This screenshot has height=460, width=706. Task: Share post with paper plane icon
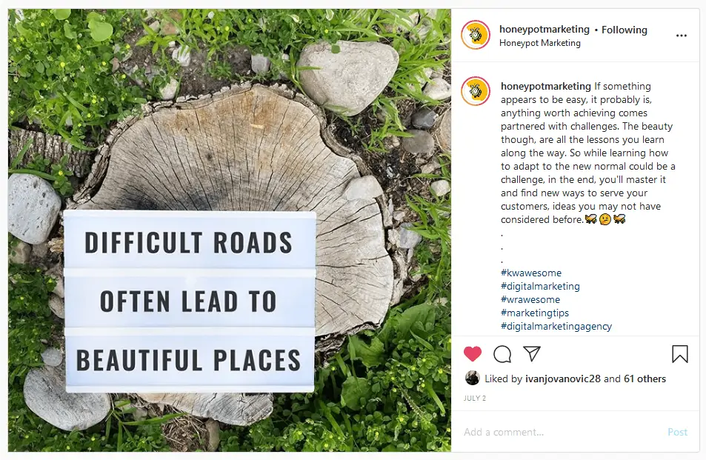tap(532, 353)
